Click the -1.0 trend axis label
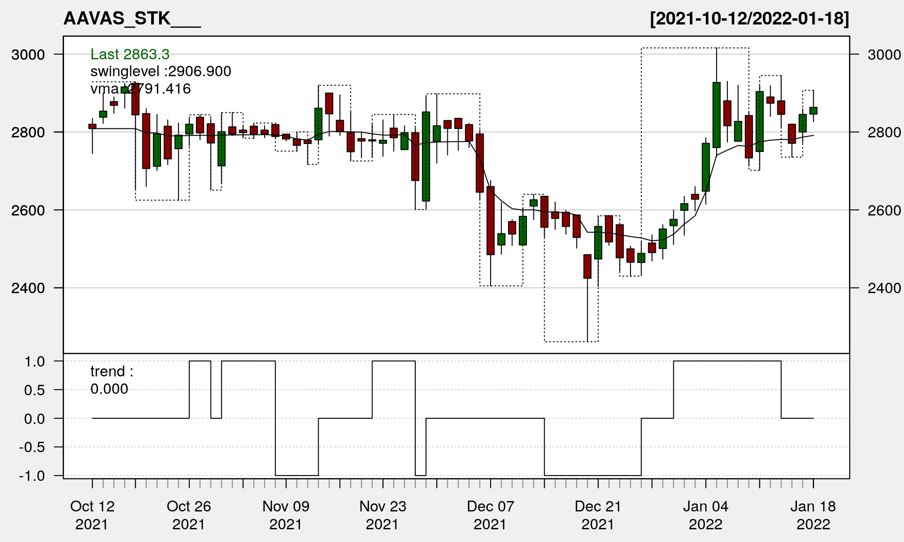Image resolution: width=904 pixels, height=542 pixels. [x=32, y=476]
